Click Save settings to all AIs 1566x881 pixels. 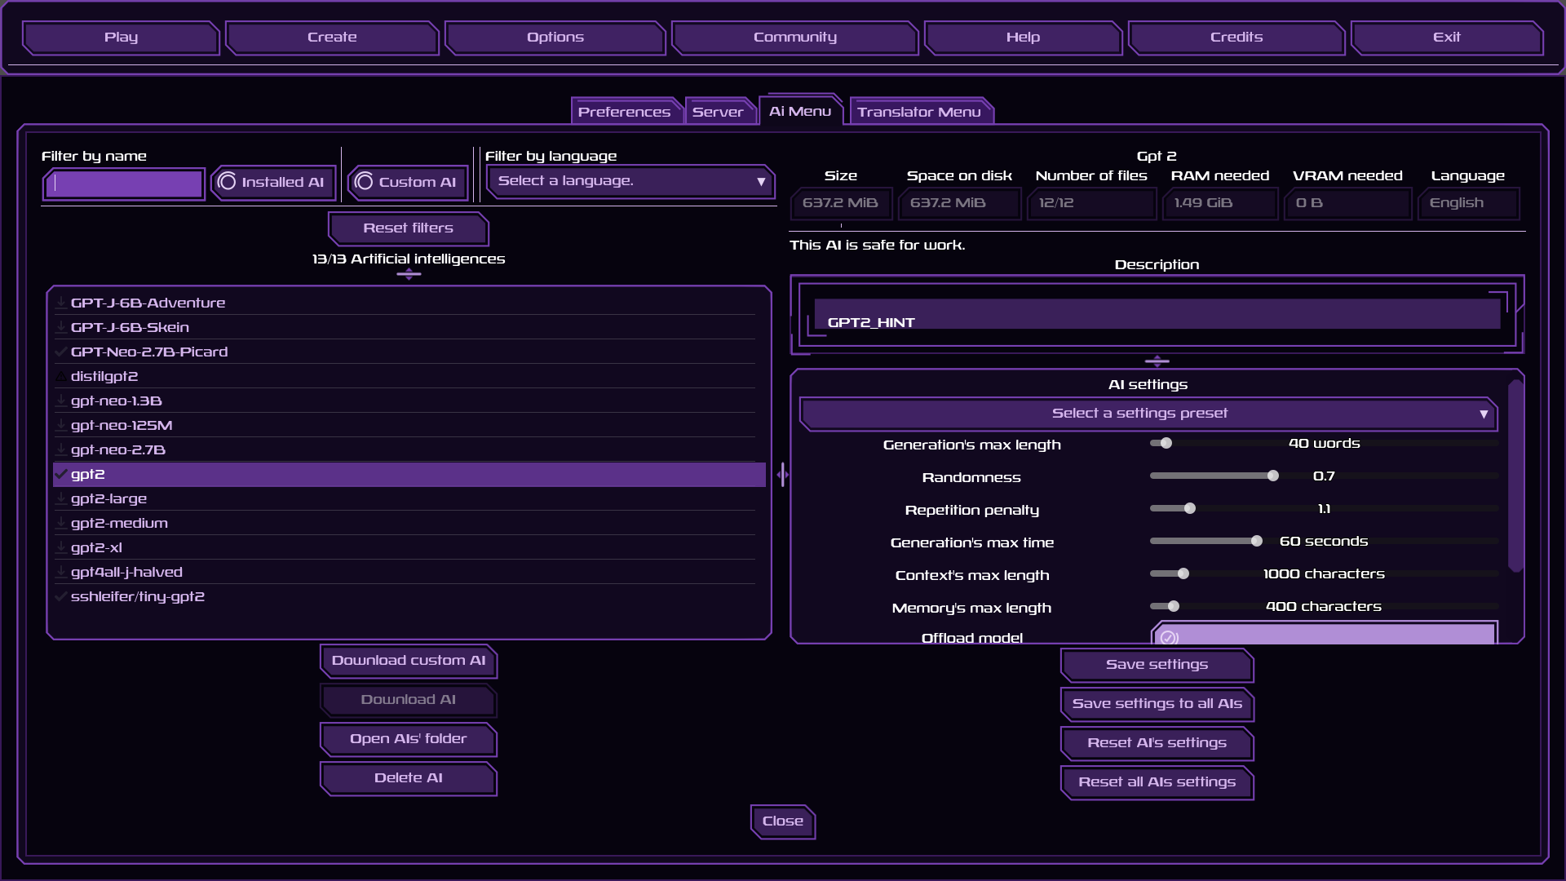pyautogui.click(x=1157, y=704)
